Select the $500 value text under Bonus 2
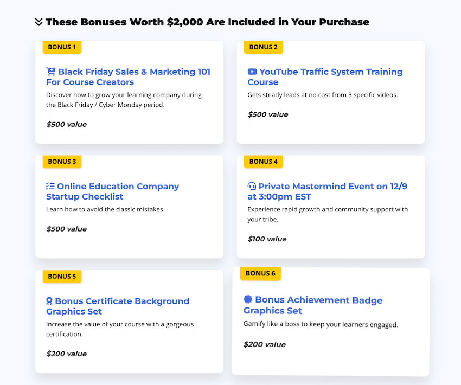The image size is (461, 385). coord(264,114)
